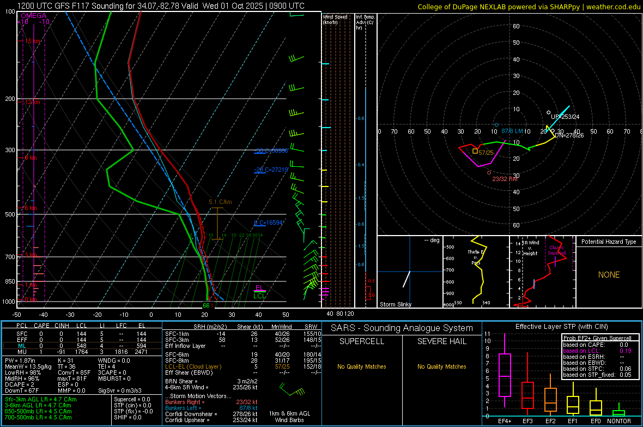Viewport: 643px width, 427px height.
Task: Select the 850-500mb LR line
Action: click(x=38, y=411)
